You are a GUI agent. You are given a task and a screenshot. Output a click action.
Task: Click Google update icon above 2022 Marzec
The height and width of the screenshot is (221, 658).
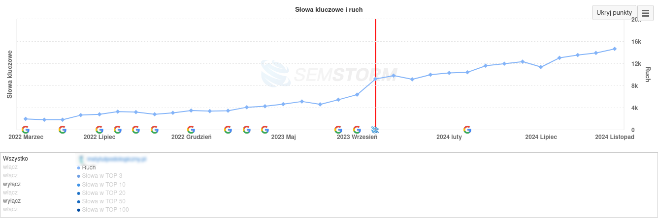coord(26,130)
